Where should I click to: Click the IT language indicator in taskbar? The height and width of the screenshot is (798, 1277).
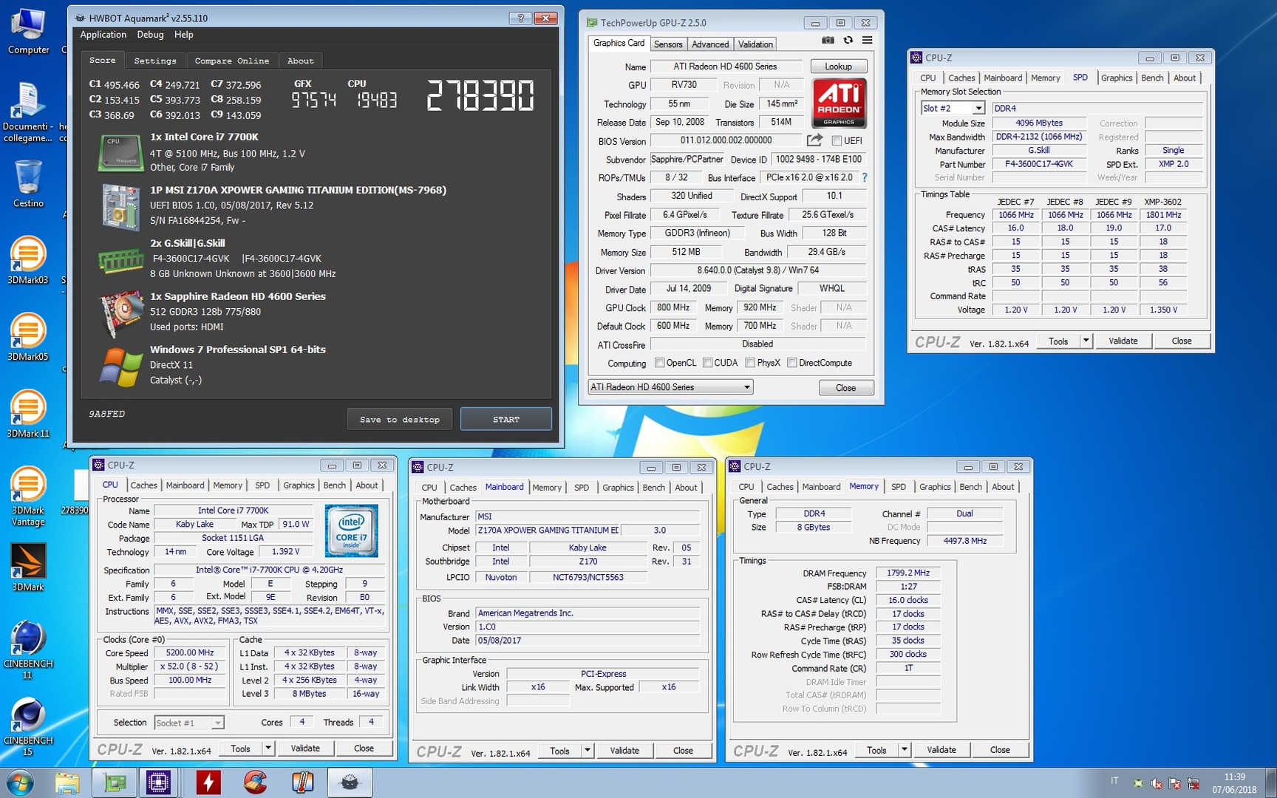click(1114, 781)
